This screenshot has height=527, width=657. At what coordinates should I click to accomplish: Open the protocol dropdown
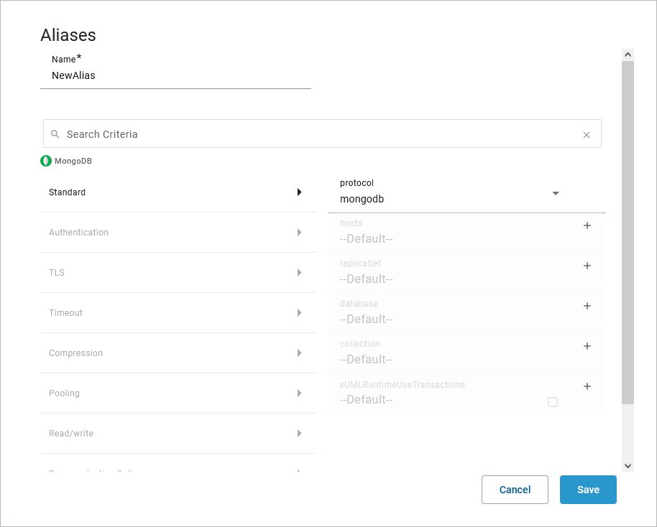pos(555,194)
